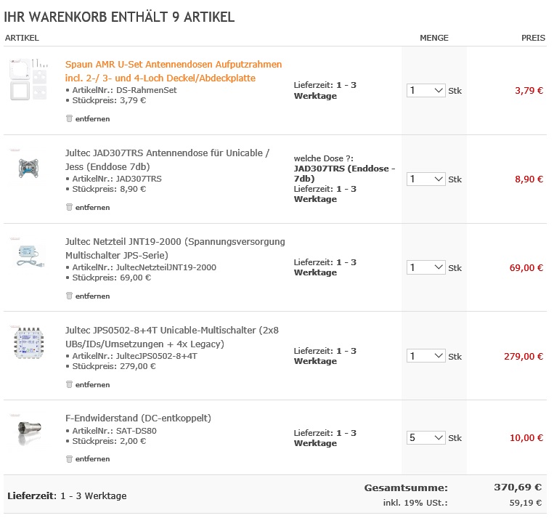Screen dimensions: 554x518
Task: Click trash icon for JPS0502-8+4T Multischalter
Action: (x=70, y=384)
